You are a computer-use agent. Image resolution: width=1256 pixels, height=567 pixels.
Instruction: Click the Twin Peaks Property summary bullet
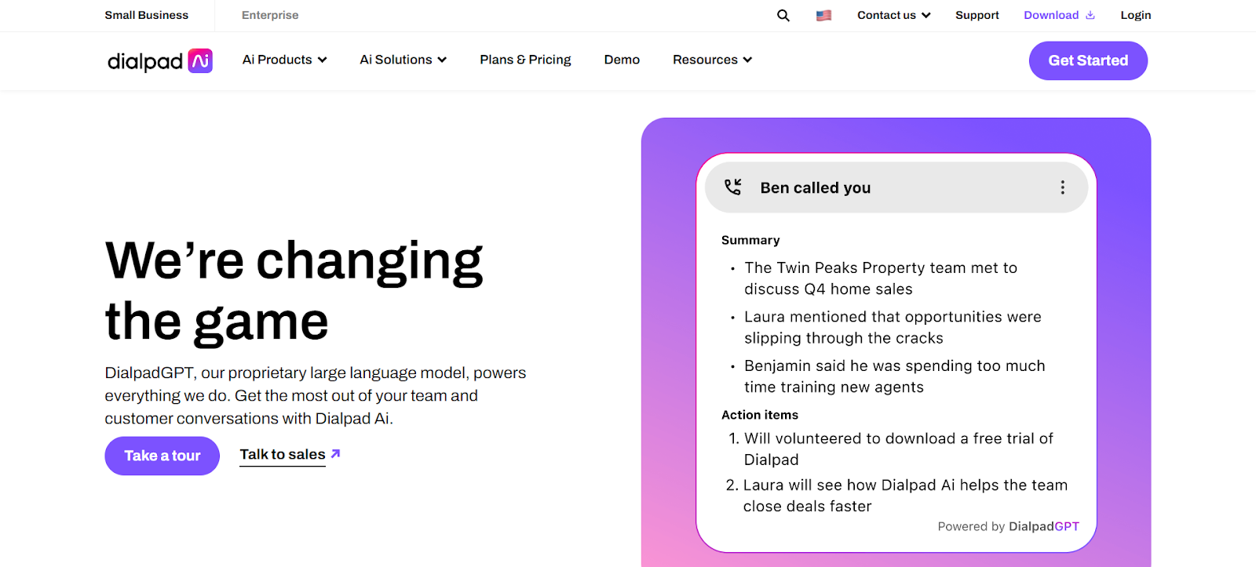pos(880,278)
